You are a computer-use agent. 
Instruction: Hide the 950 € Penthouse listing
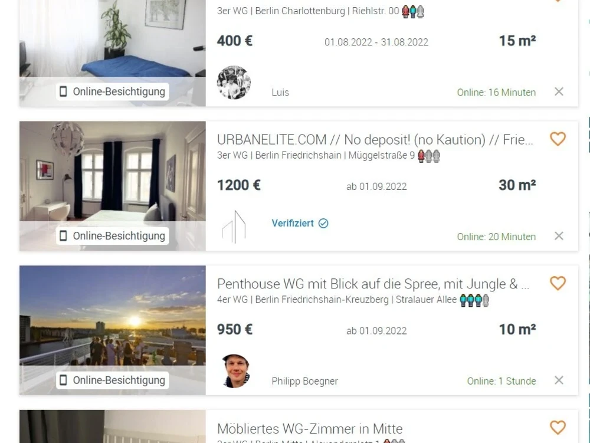click(x=559, y=380)
